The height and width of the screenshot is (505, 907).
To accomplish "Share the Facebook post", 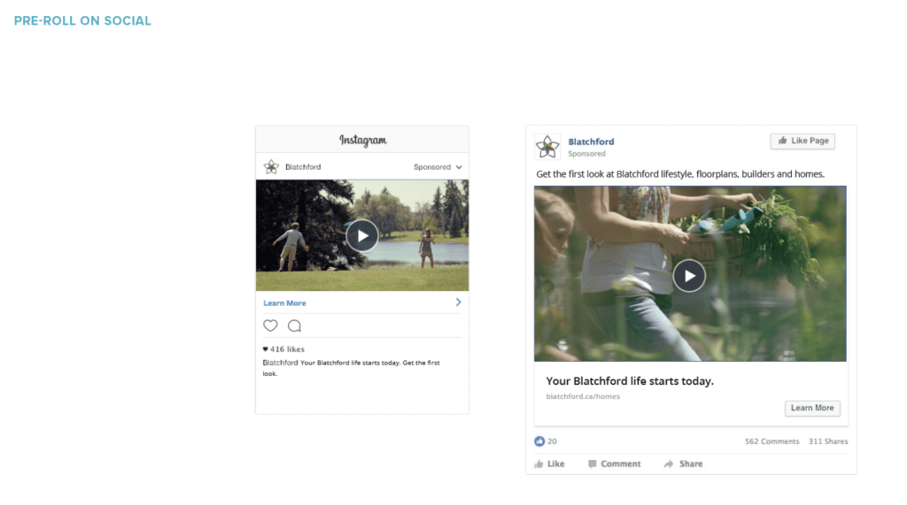I will coord(683,463).
